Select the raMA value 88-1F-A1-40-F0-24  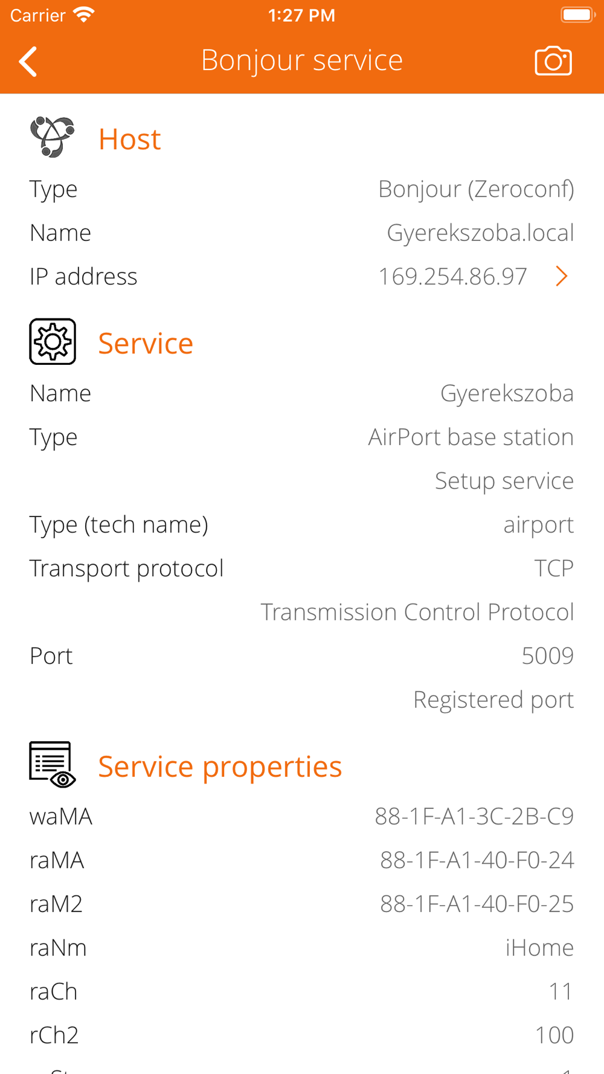pos(477,860)
